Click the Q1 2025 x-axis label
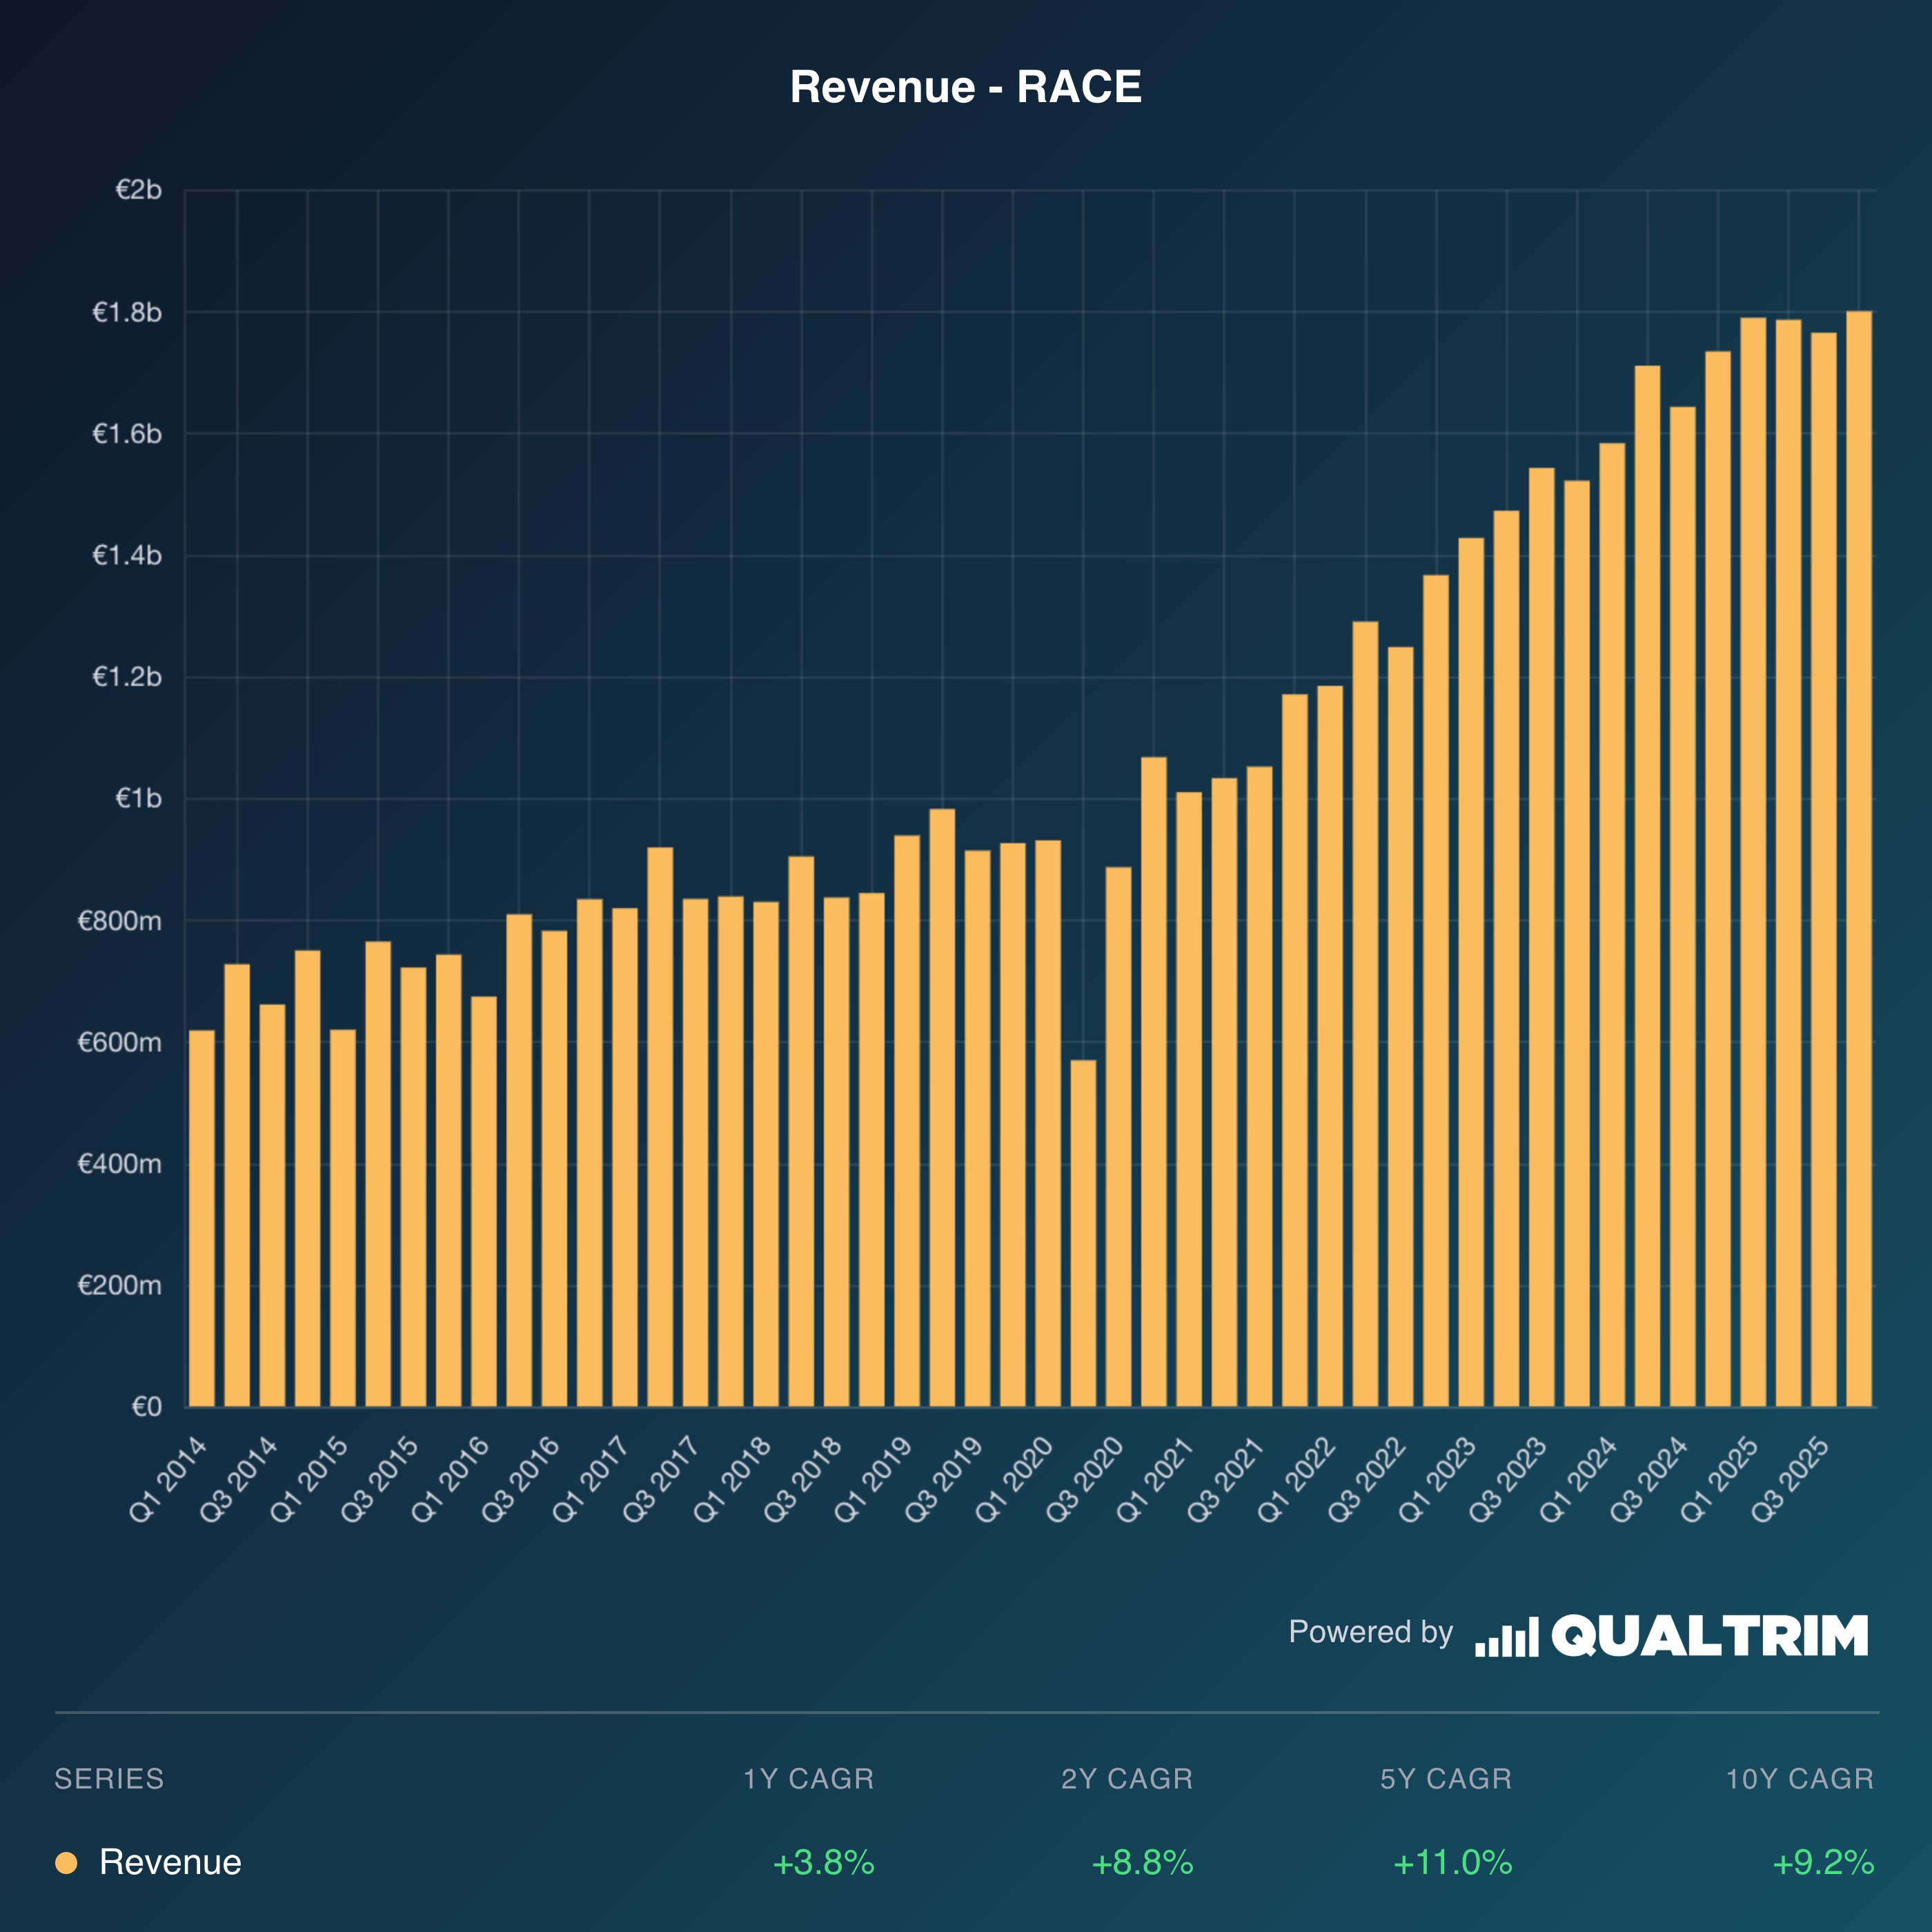This screenshot has width=1932, height=1932. (1720, 1478)
